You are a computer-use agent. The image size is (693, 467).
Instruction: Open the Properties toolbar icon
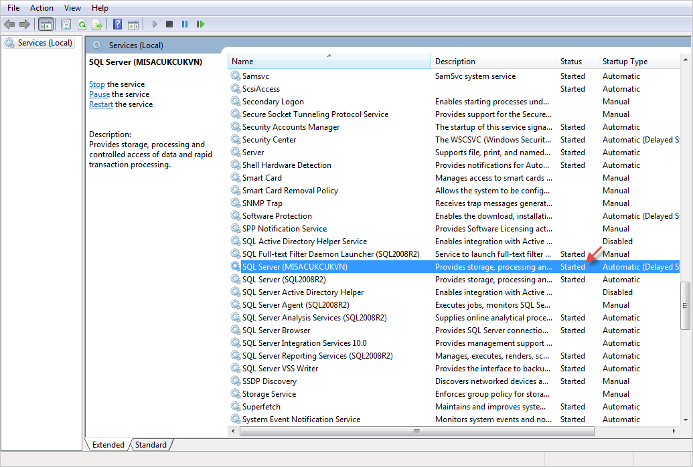66,24
